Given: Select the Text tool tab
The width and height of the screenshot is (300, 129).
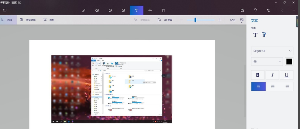Looking at the screenshot, I should [137, 10].
